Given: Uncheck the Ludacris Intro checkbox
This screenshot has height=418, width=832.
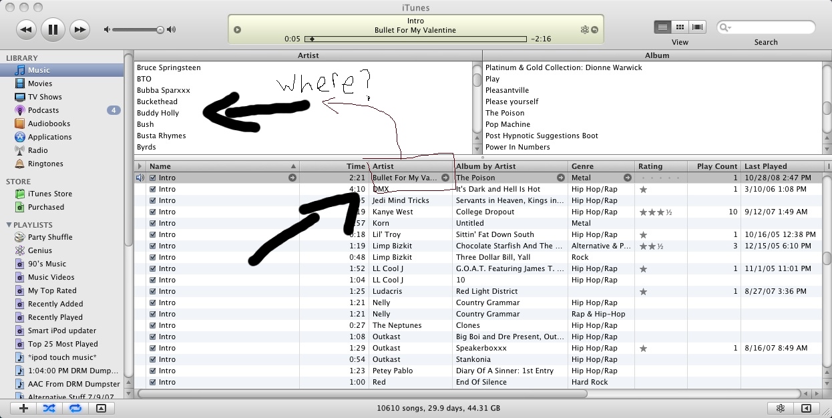Looking at the screenshot, I should point(153,292).
